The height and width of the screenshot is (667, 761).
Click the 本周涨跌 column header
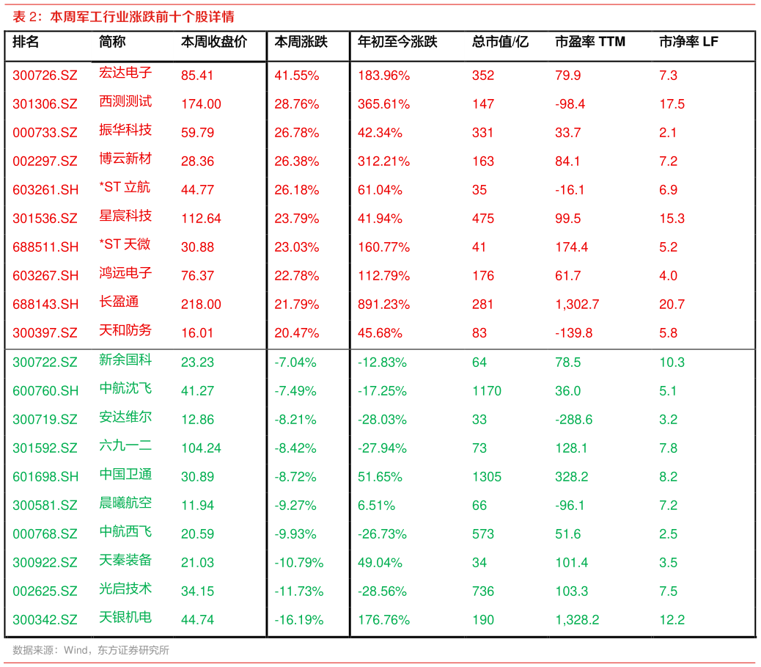(301, 43)
